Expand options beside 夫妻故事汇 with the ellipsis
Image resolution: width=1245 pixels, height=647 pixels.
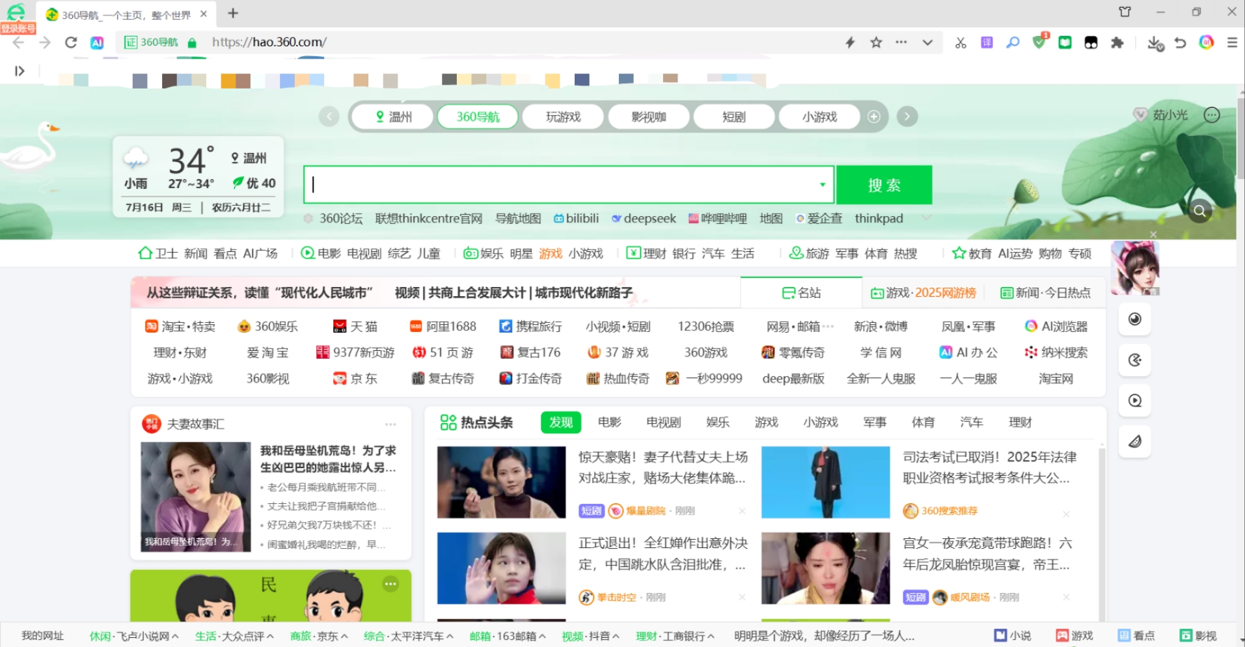coord(391,423)
